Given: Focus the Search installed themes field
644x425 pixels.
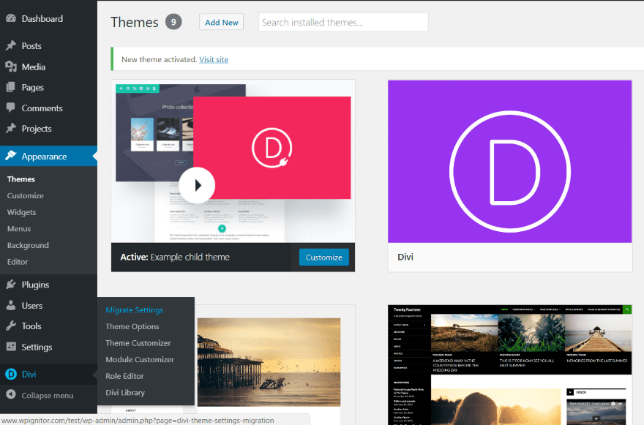Looking at the screenshot, I should click(343, 22).
